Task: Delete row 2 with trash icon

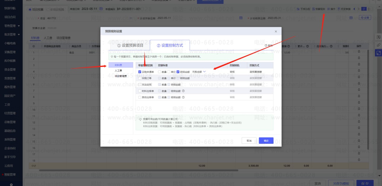Action: 359,58
